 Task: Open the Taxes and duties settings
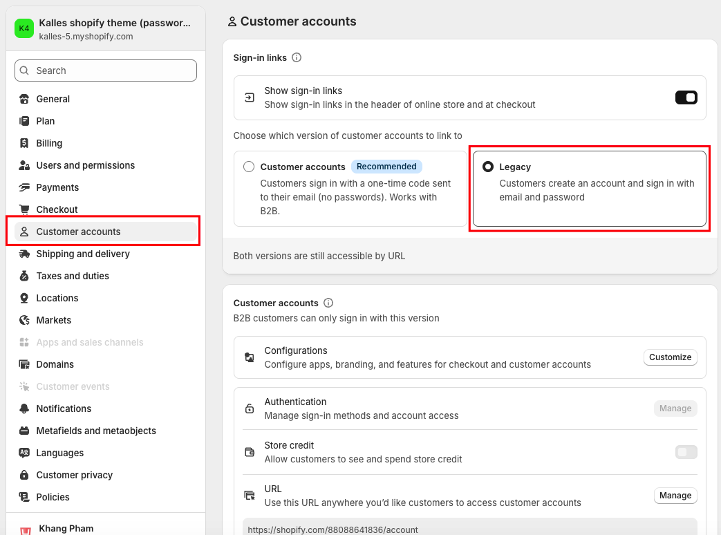coord(73,276)
